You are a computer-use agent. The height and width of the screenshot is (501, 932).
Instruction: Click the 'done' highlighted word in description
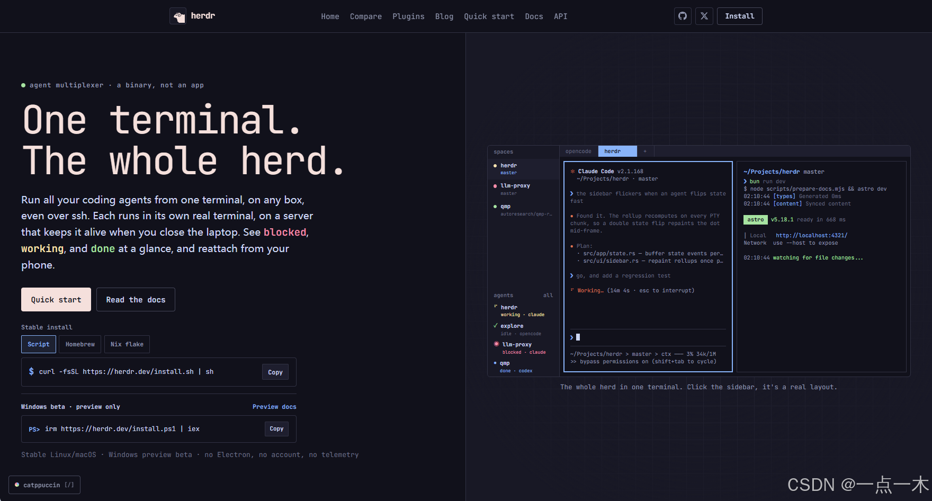(x=103, y=249)
